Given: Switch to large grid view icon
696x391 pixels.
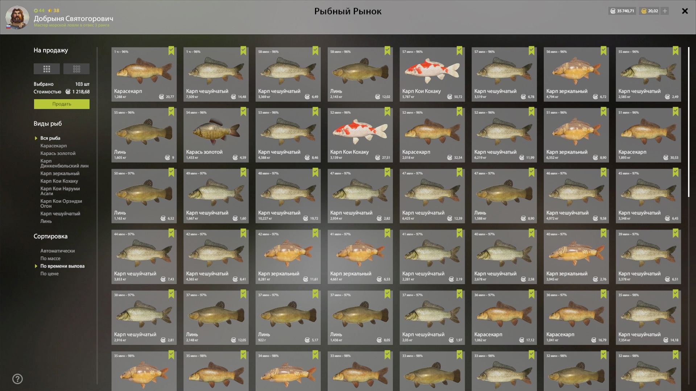Looking at the screenshot, I should tap(47, 69).
